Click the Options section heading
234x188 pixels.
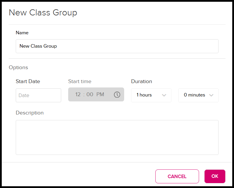pos(18,67)
